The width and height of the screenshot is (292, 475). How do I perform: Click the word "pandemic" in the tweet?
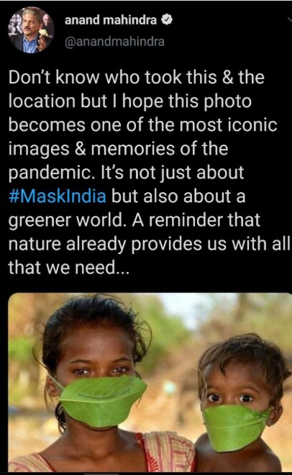click(x=50, y=173)
